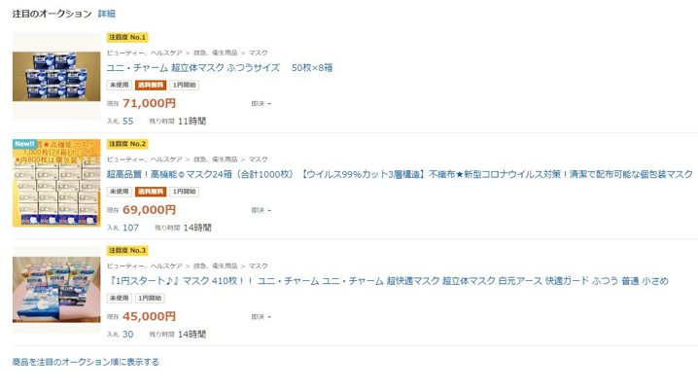This screenshot has width=698, height=390.
Task: Click the thumbnail of the 50枚×8箱 mask listing
Action: [x=56, y=78]
